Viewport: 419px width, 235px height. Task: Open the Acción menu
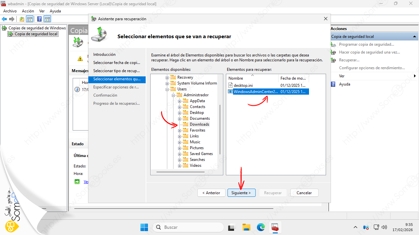point(28,11)
